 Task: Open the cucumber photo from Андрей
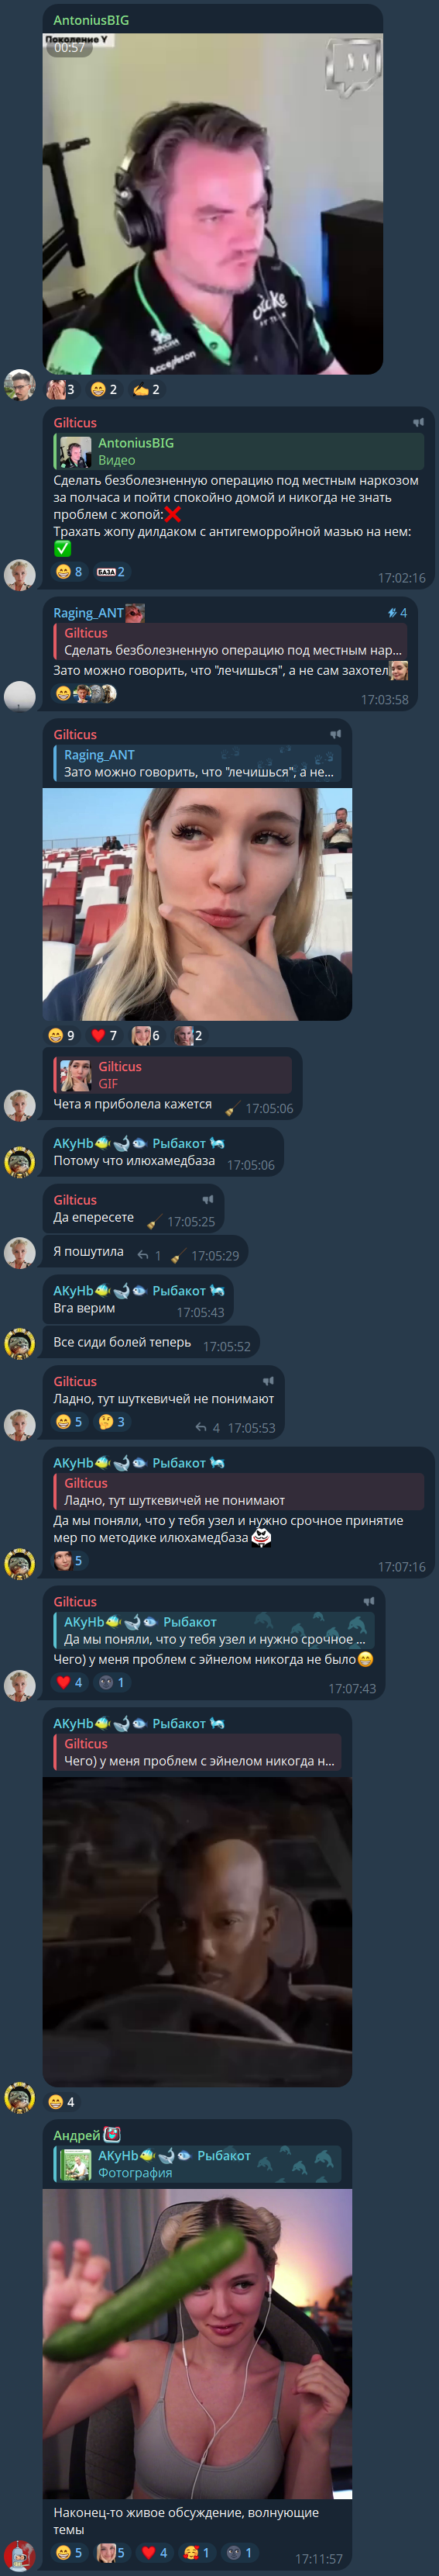pyautogui.click(x=197, y=2342)
